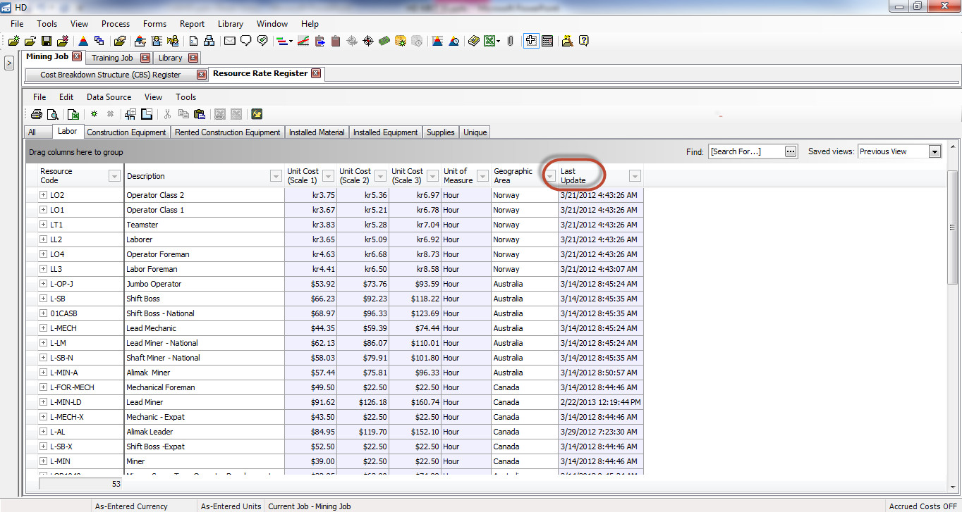Expand the LO2 resource row
Viewport: 962px width, 512px height.
pos(44,195)
